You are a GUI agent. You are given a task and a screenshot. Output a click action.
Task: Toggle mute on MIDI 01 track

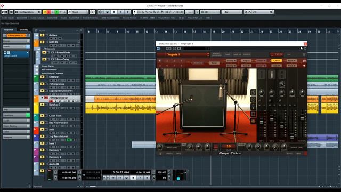(42, 42)
